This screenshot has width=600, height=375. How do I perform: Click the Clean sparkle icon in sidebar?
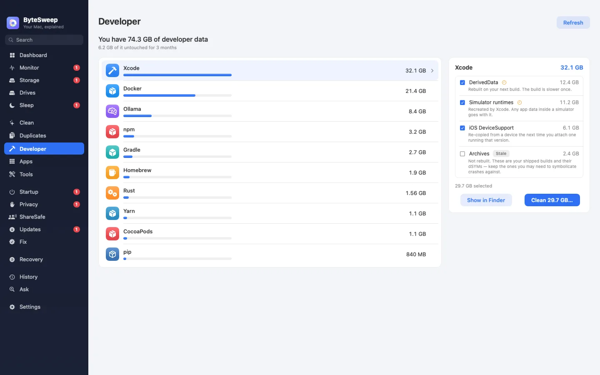point(12,122)
